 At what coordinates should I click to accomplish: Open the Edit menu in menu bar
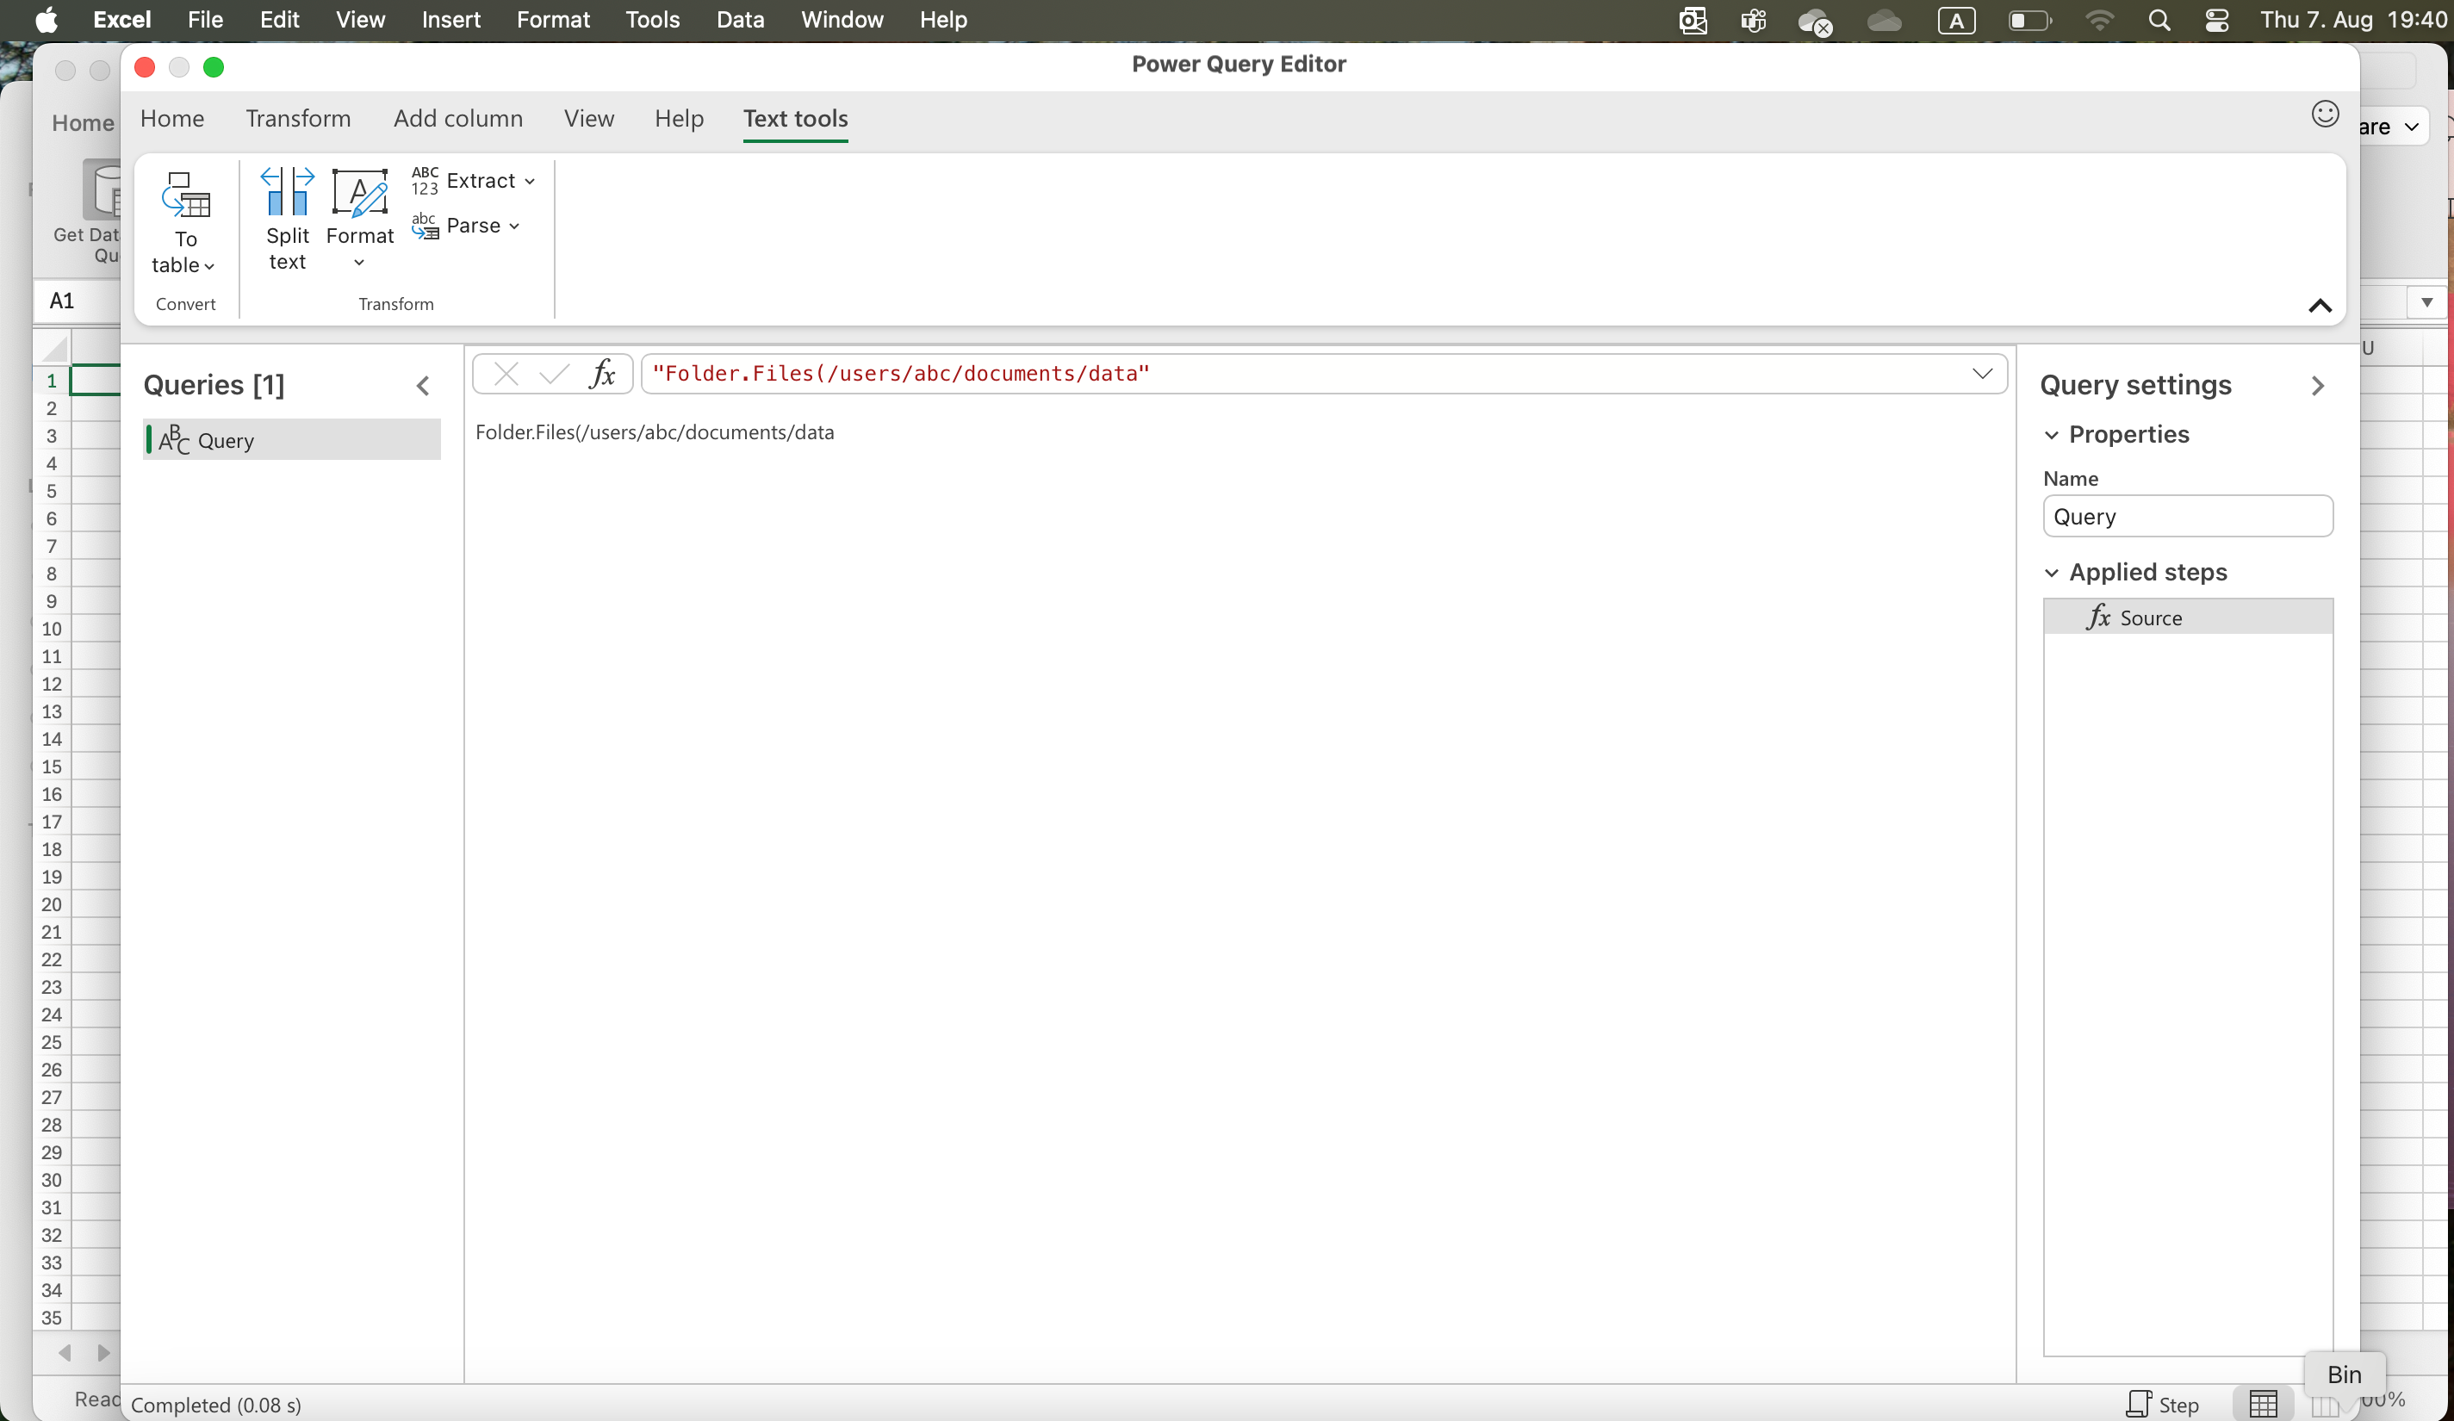279,20
